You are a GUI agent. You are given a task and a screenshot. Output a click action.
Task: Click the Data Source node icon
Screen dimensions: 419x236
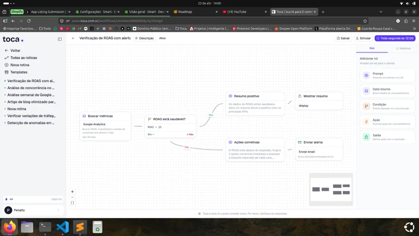pos(366,91)
